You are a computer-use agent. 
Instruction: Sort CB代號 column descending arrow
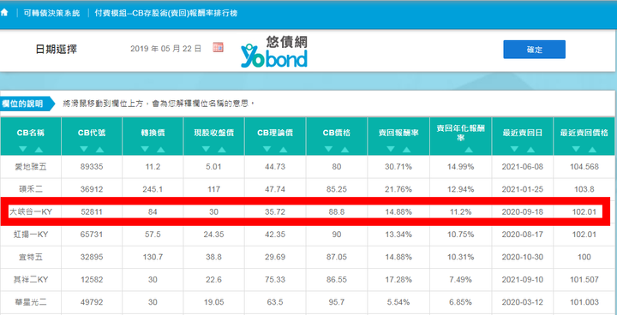[84, 150]
